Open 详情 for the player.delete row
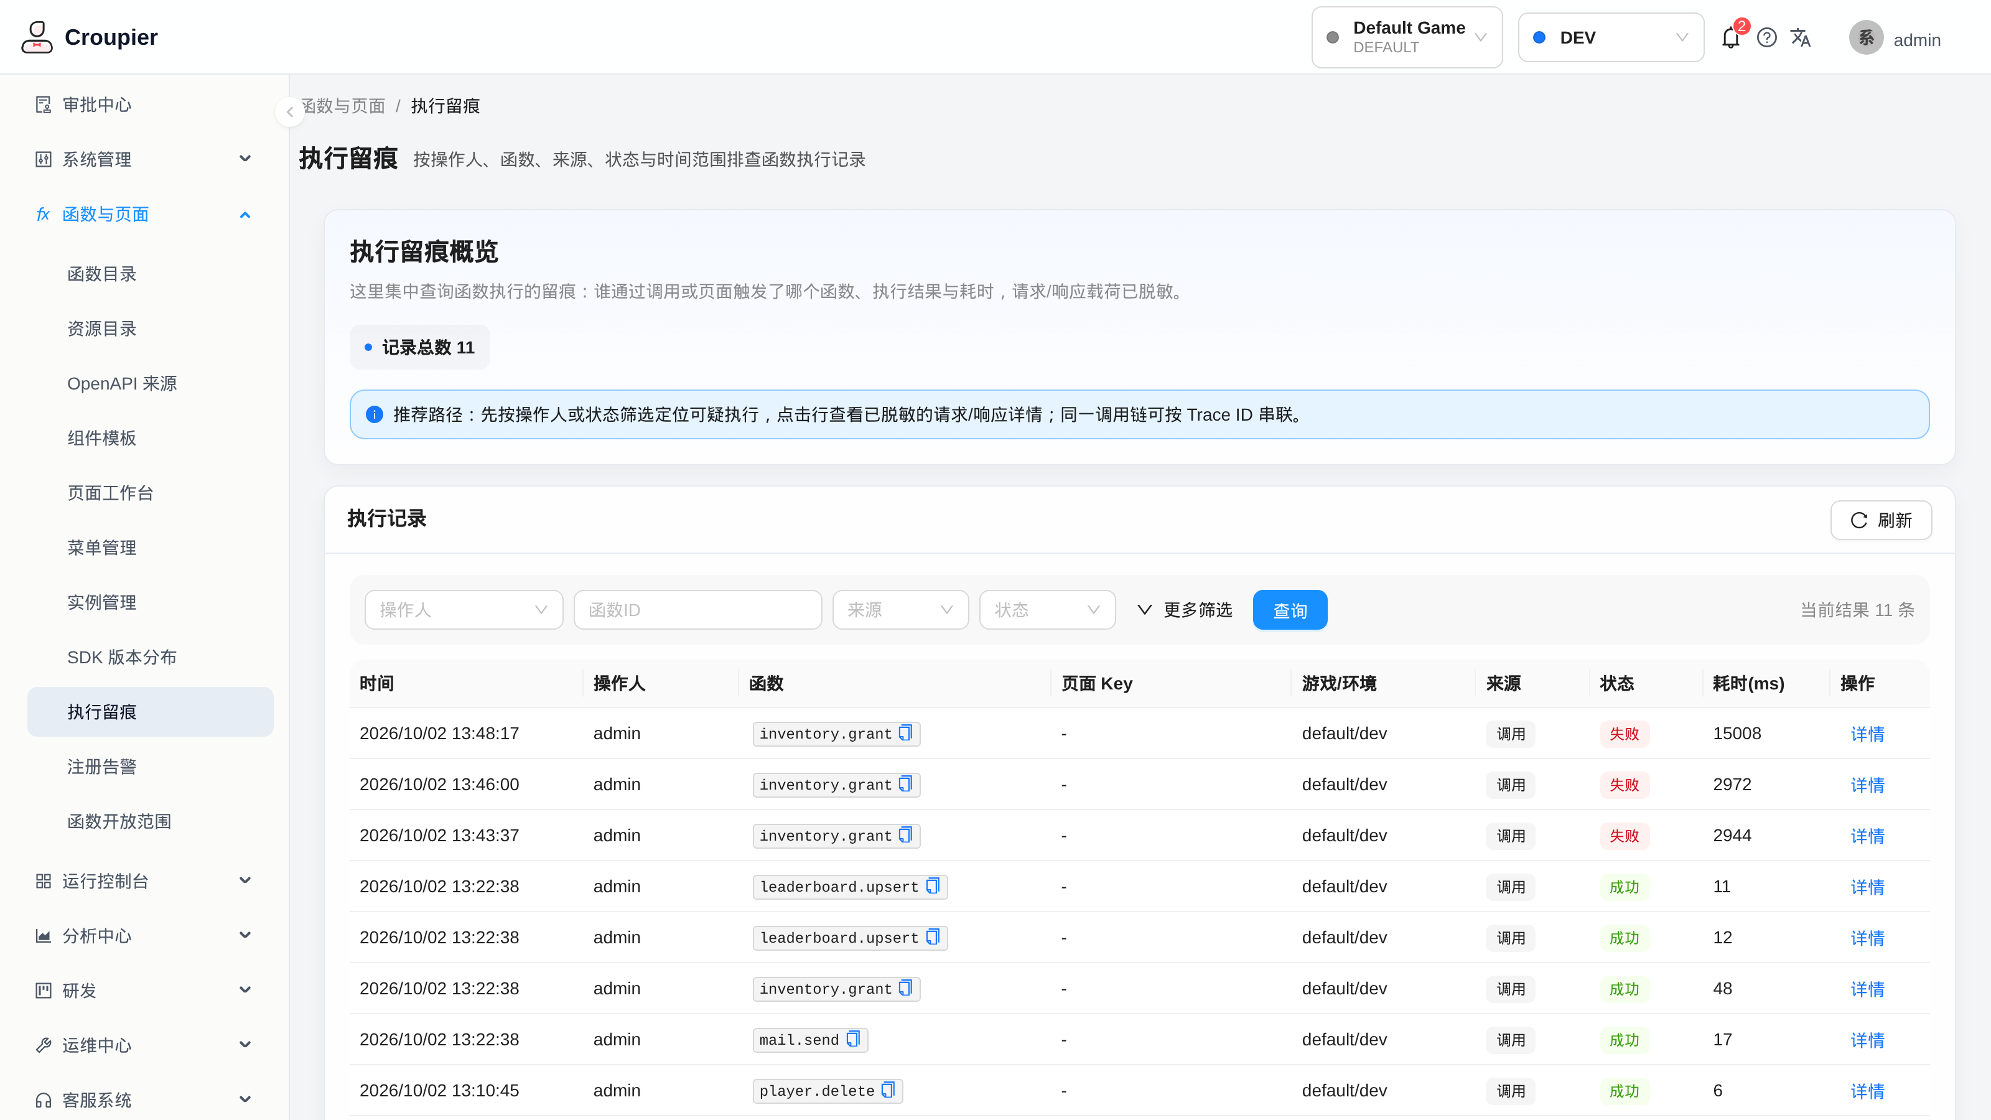The width and height of the screenshot is (1991, 1120). click(x=1867, y=1091)
